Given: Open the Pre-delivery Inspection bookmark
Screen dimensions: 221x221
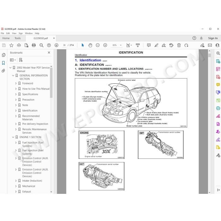Looking at the screenshot, I should pos(35,124).
